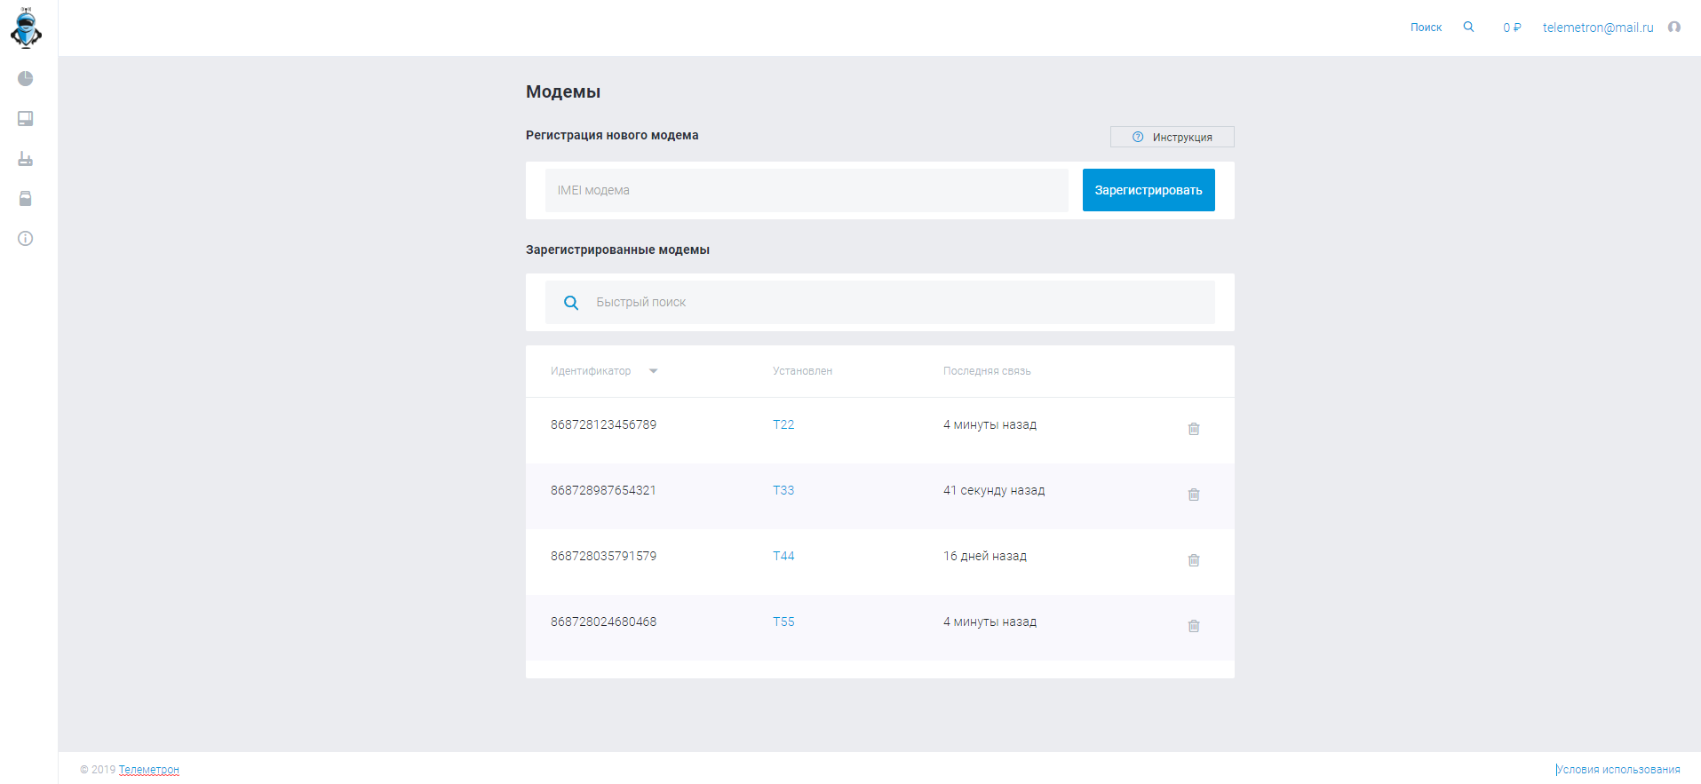This screenshot has height=784, width=1701.
Task: Open the modems sidebar icon
Action: [x=26, y=159]
